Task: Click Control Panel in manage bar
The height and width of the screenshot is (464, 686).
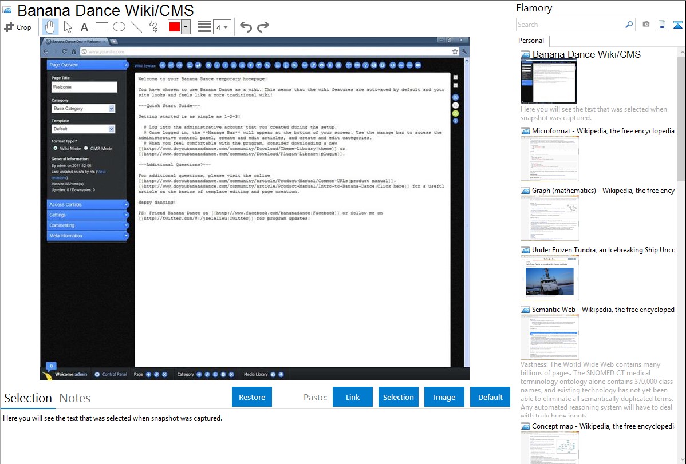Action: (111, 374)
